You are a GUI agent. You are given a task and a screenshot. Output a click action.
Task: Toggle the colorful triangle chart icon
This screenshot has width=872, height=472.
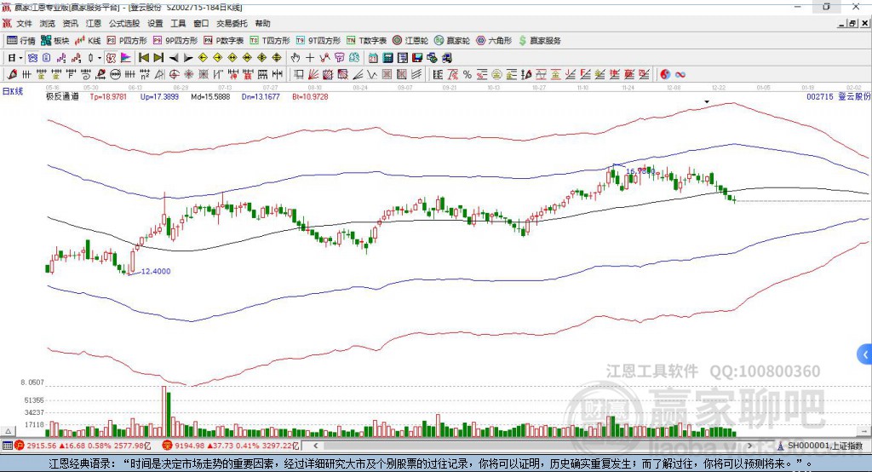click(126, 58)
